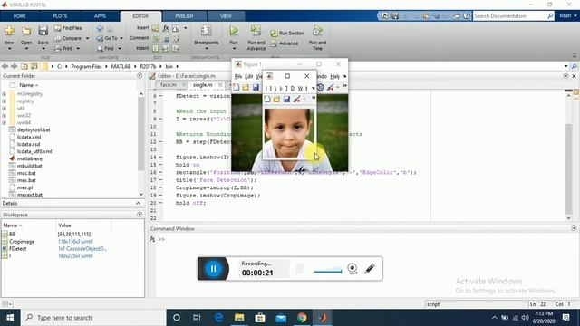Viewport: 580px width, 326px height.
Task: Click the smart Indent icon next to Indent
Action: tap(156, 48)
